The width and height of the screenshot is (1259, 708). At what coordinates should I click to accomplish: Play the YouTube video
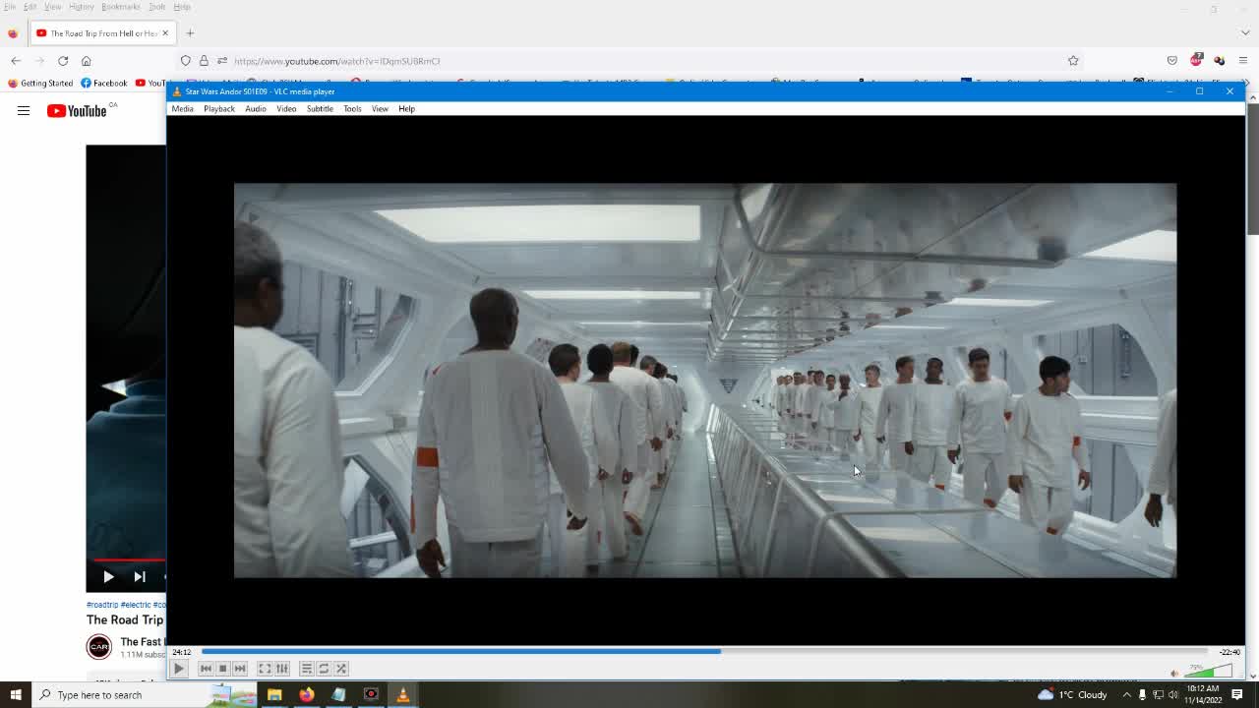(x=108, y=577)
